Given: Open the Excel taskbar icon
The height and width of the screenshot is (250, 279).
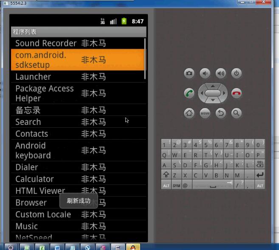Looking at the screenshot, I should 42,247.
